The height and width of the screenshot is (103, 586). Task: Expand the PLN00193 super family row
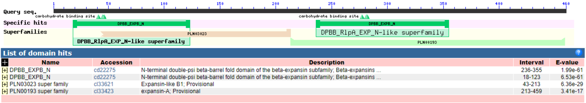[5, 91]
